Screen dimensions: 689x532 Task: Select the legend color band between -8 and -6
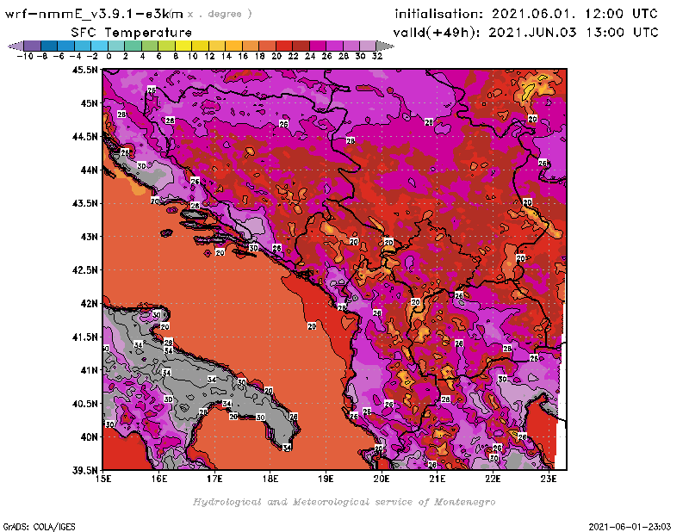click(49, 46)
